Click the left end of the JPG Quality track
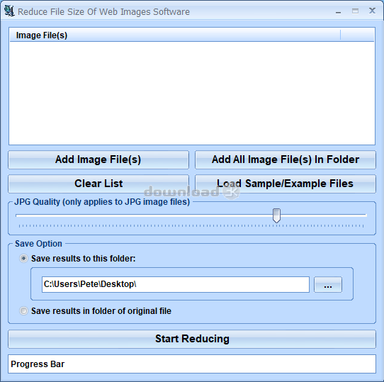This screenshot has width=384, height=382. coord(17,215)
